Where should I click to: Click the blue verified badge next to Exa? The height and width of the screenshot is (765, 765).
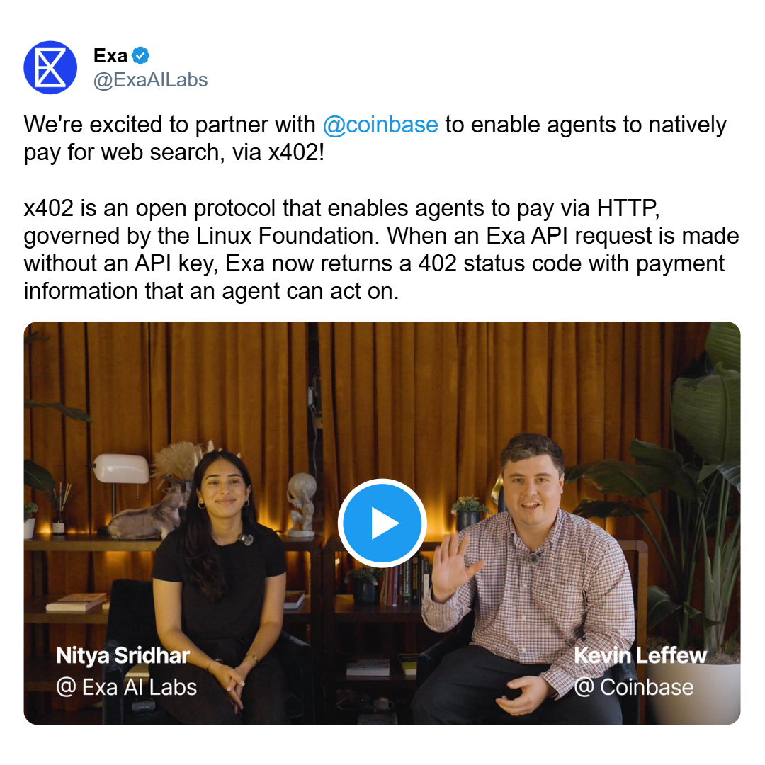140,56
